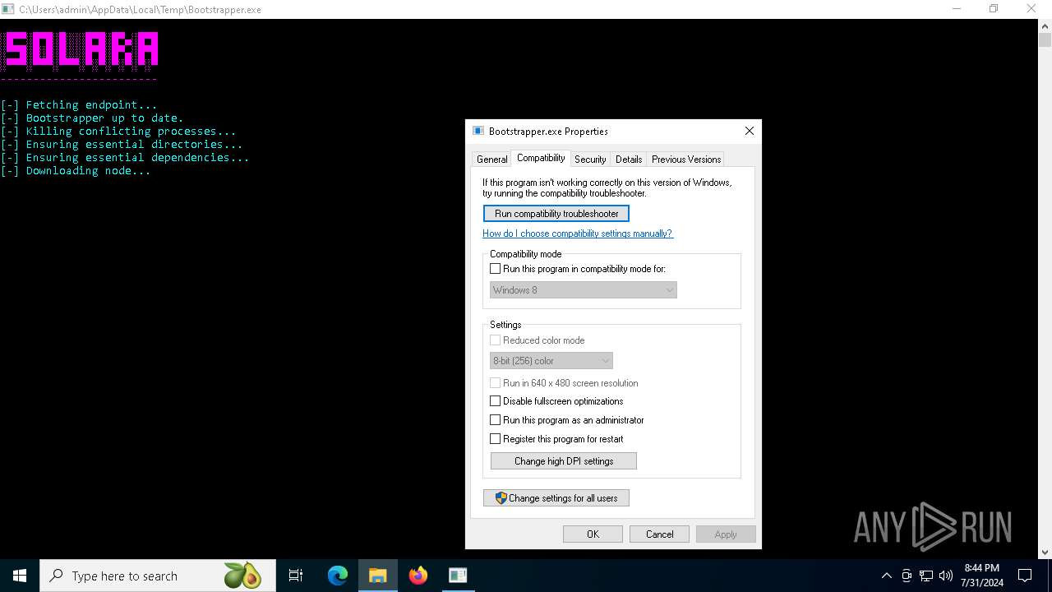This screenshot has width=1052, height=592.
Task: Switch to the General tab
Action: tap(491, 160)
